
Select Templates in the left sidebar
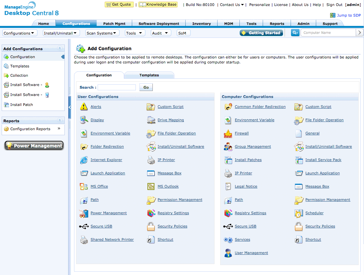[x=20, y=66]
